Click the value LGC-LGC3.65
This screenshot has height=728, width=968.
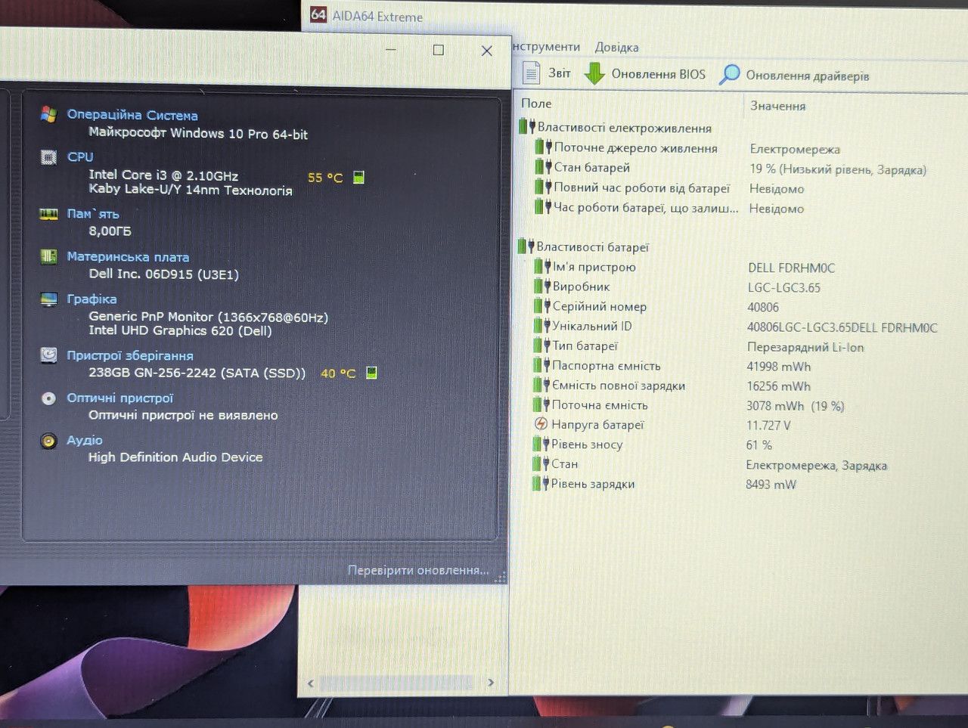click(x=784, y=287)
